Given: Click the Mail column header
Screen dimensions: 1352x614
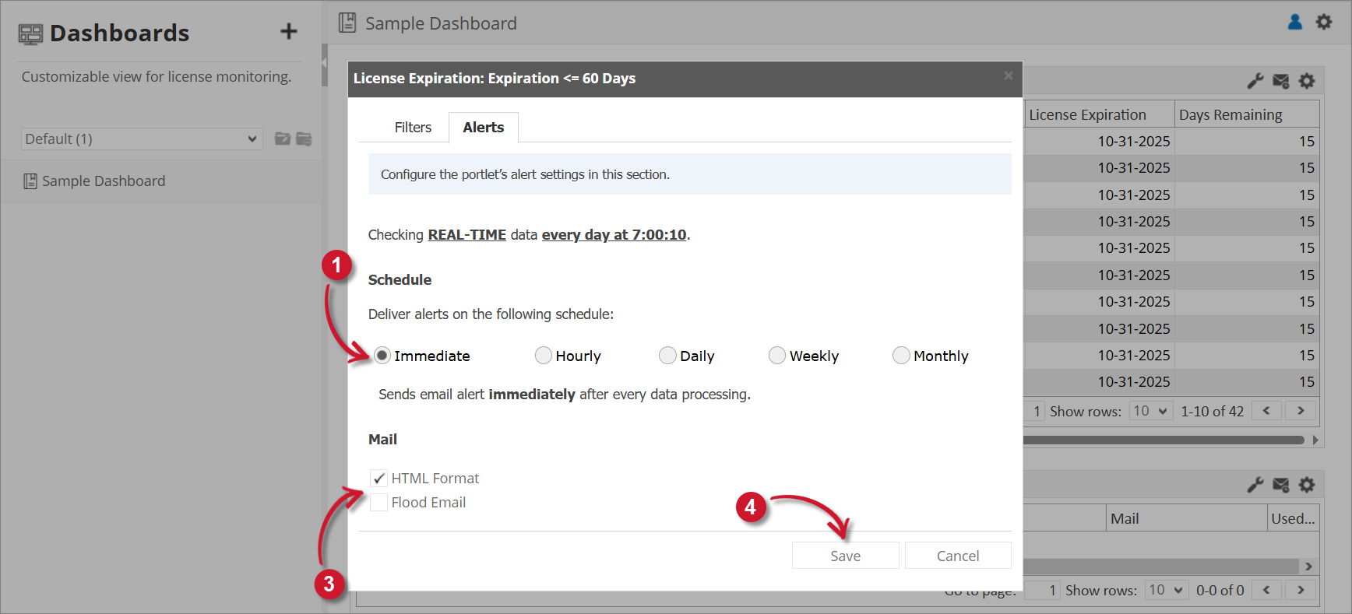Looking at the screenshot, I should tap(1187, 518).
